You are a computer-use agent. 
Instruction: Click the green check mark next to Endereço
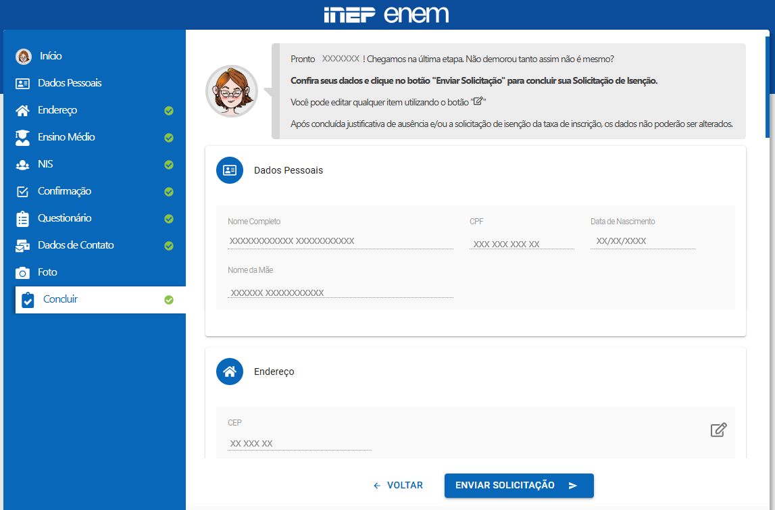point(169,111)
